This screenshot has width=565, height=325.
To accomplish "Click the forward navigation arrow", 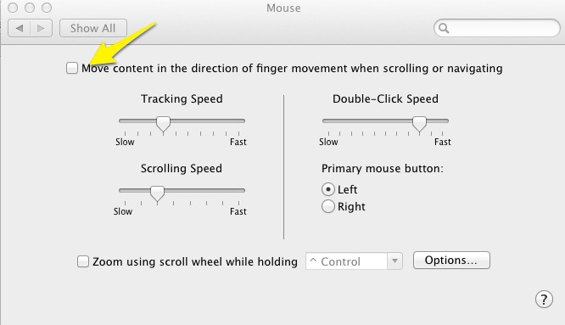I will point(41,28).
